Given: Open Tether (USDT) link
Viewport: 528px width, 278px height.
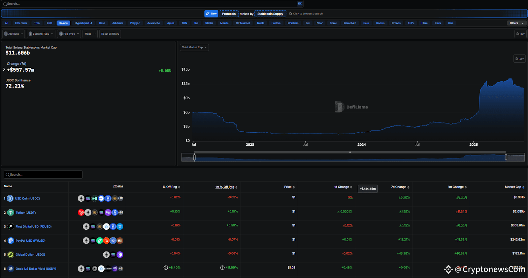Looking at the screenshot, I should pyautogui.click(x=26, y=213).
